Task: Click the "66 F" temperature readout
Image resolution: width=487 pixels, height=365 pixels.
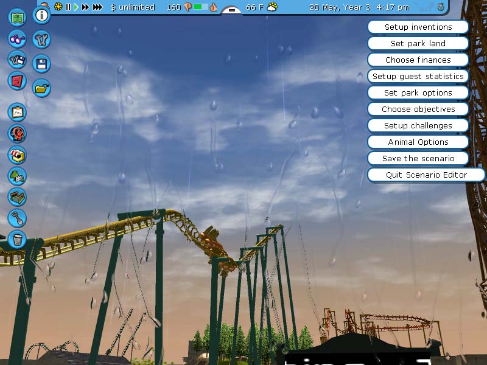Action: 254,7
